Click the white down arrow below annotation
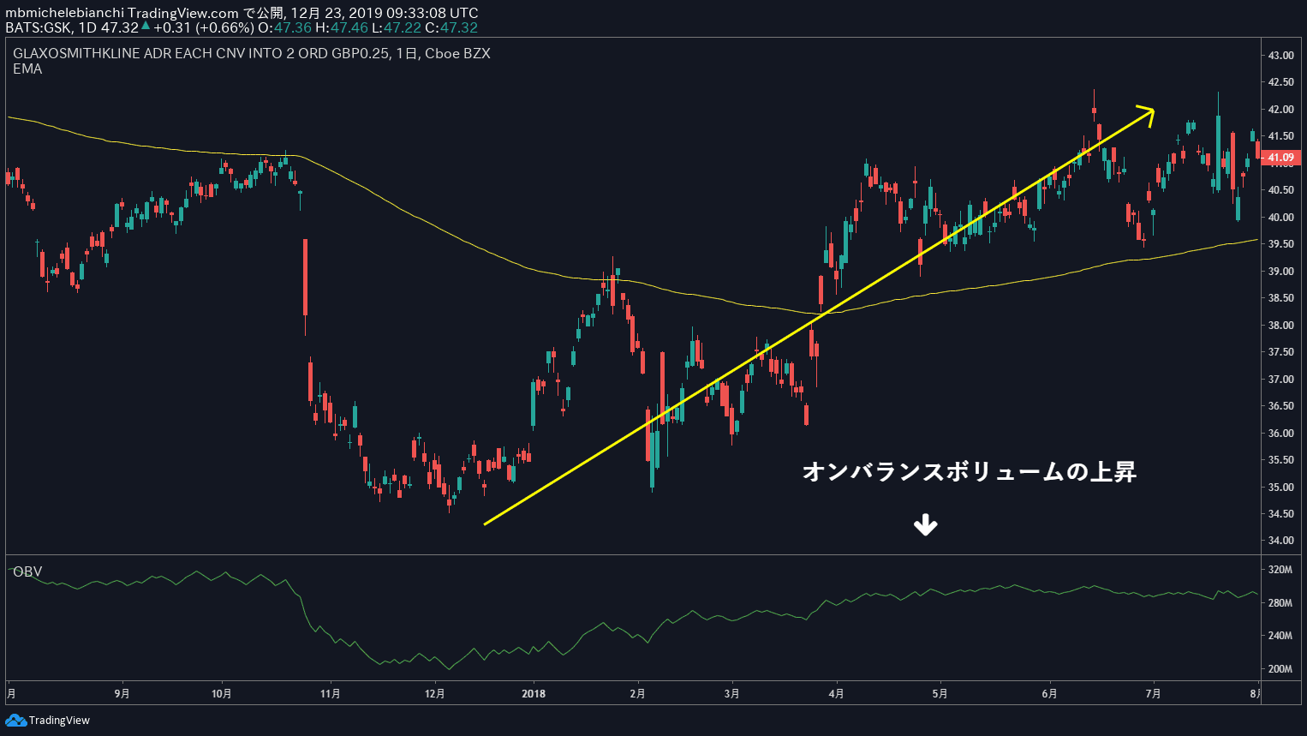 (x=925, y=525)
